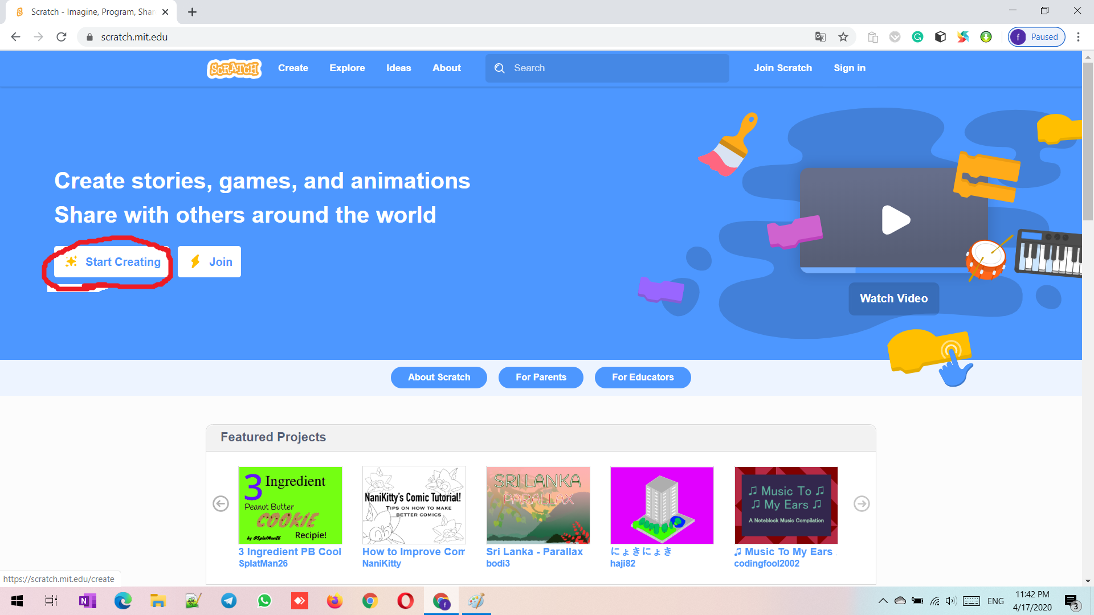Open the For Parents page
Viewport: 1094px width, 615px height.
(x=541, y=378)
